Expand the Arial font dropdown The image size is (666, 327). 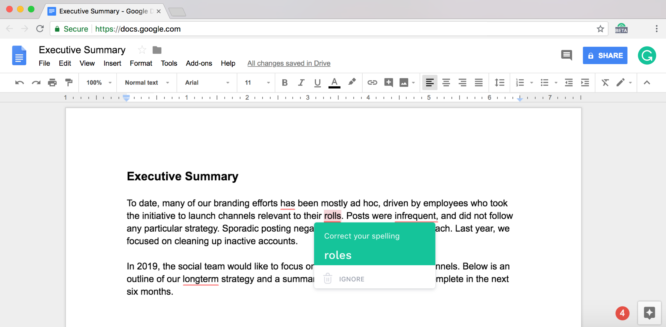[207, 83]
